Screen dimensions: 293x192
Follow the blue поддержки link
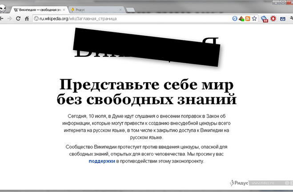[x=102, y=161]
